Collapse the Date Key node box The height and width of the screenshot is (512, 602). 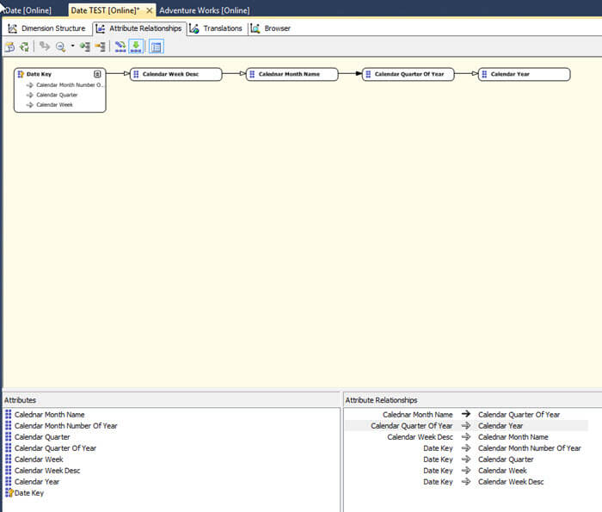coord(97,74)
